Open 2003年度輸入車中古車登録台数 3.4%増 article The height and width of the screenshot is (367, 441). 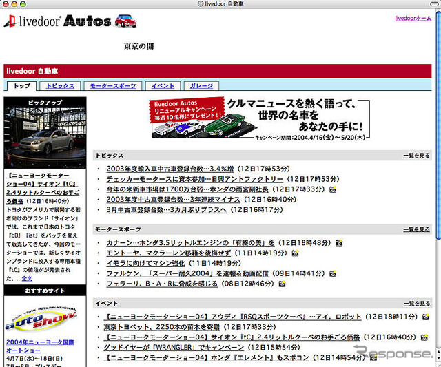[x=170, y=169]
